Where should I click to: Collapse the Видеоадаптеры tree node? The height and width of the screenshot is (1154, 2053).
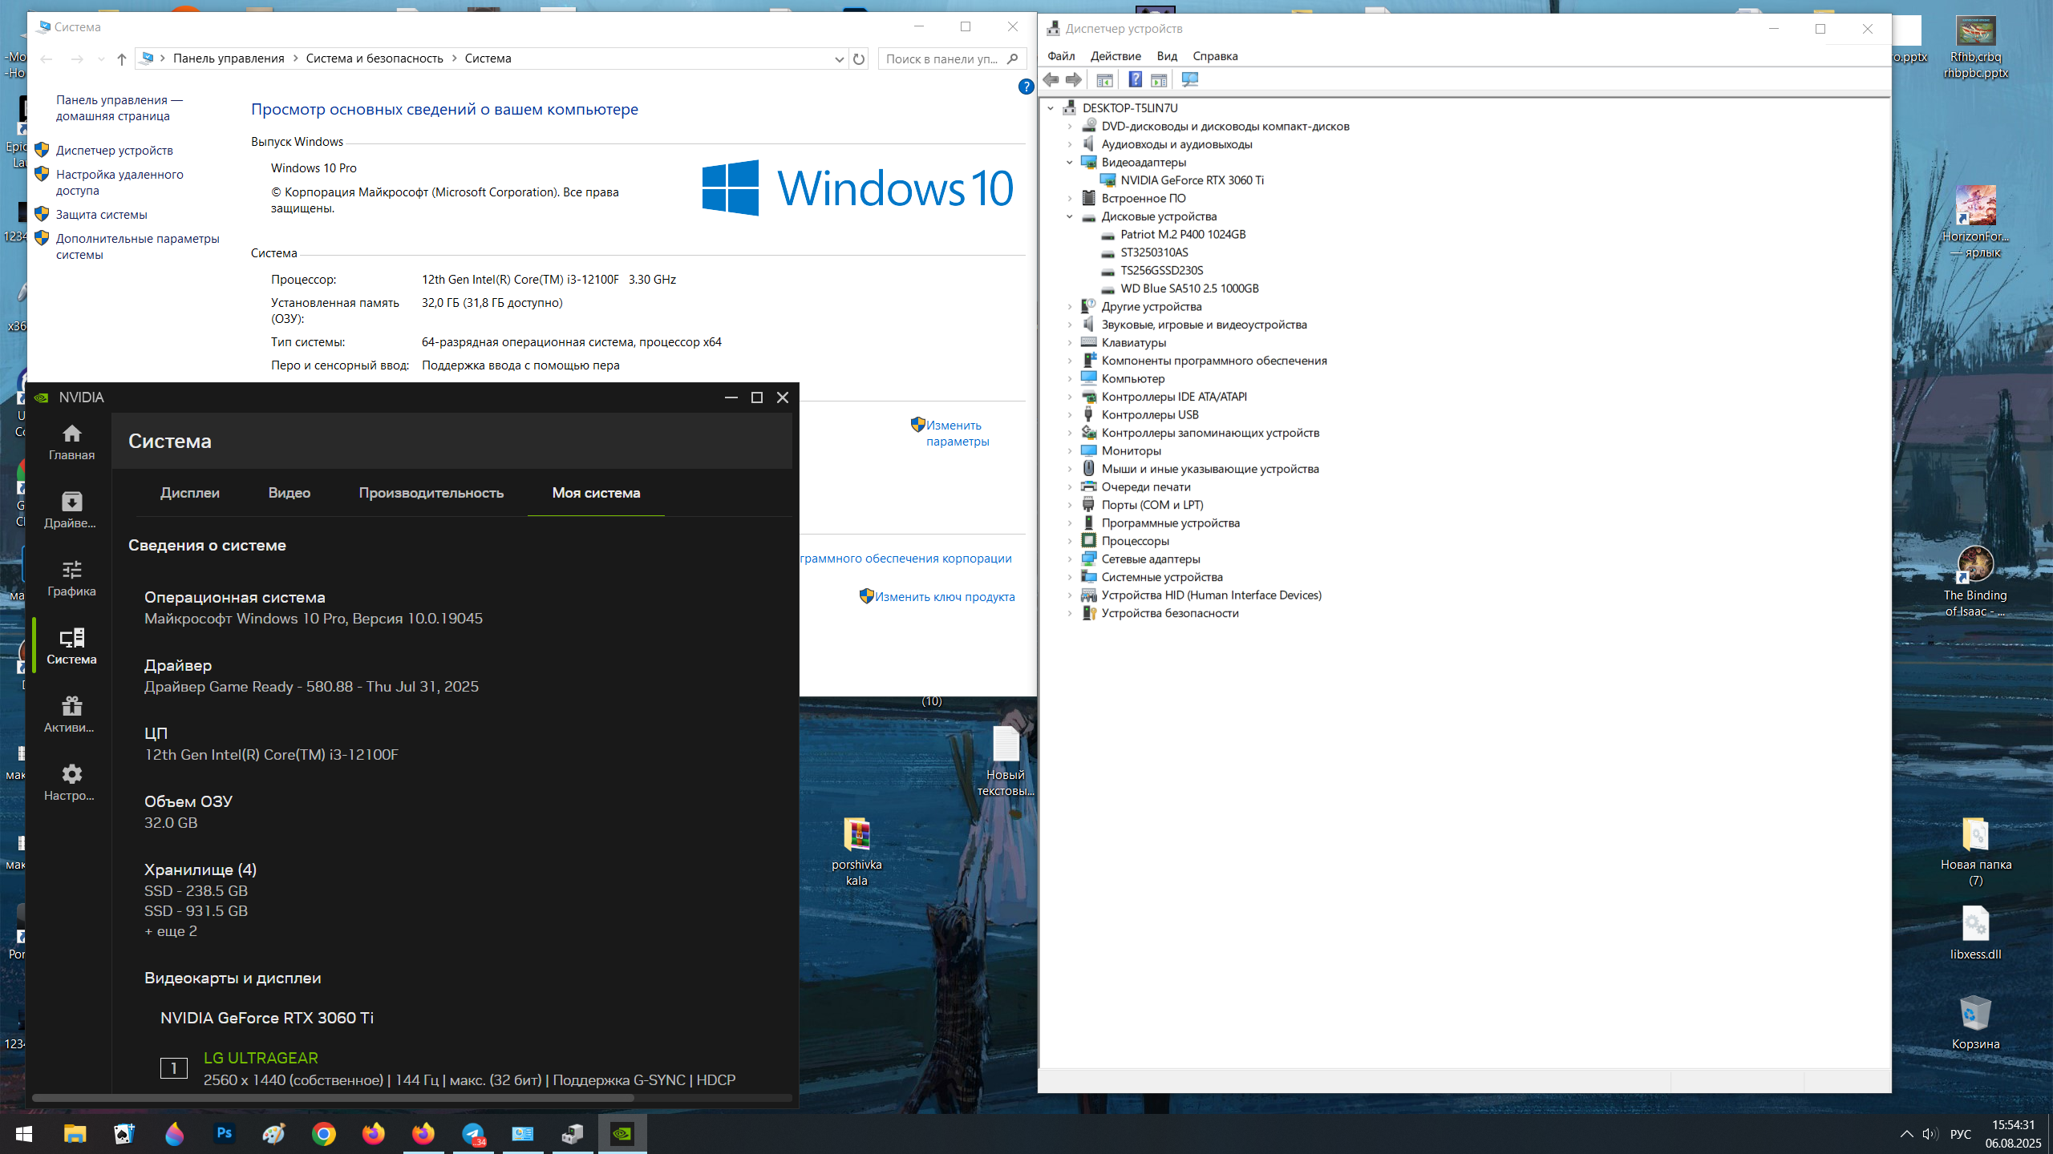pos(1069,162)
